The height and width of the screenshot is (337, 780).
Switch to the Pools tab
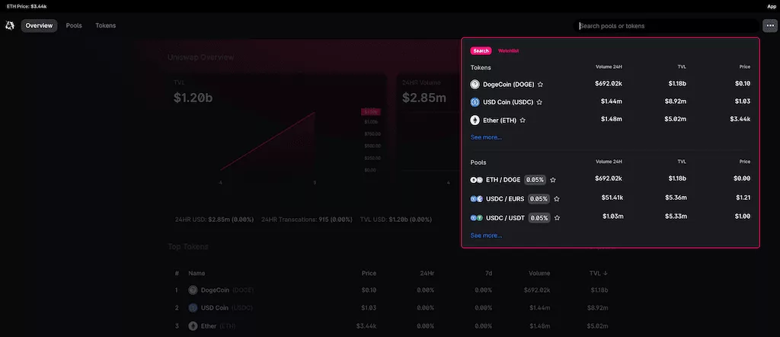[x=74, y=25]
